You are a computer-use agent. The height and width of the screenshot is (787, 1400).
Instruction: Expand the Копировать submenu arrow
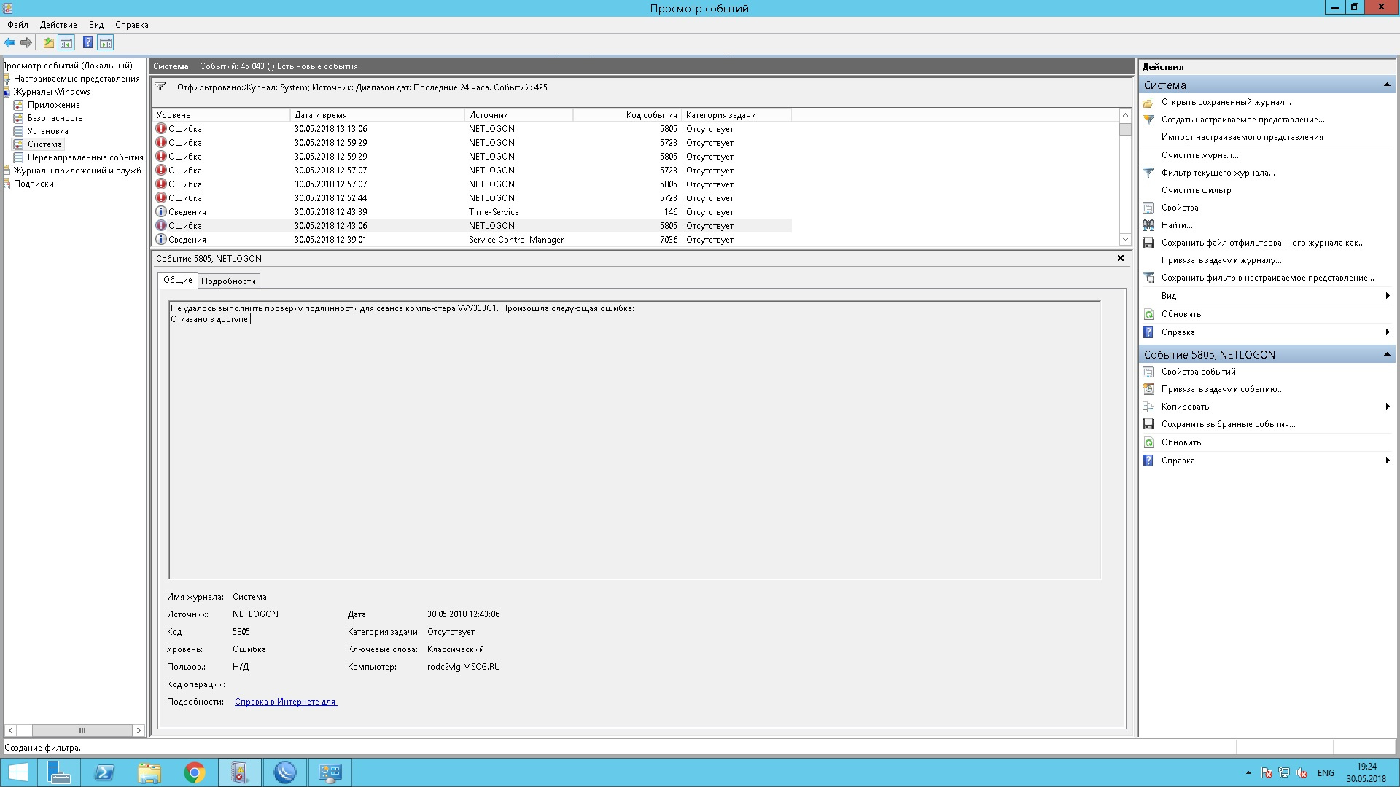[1387, 407]
